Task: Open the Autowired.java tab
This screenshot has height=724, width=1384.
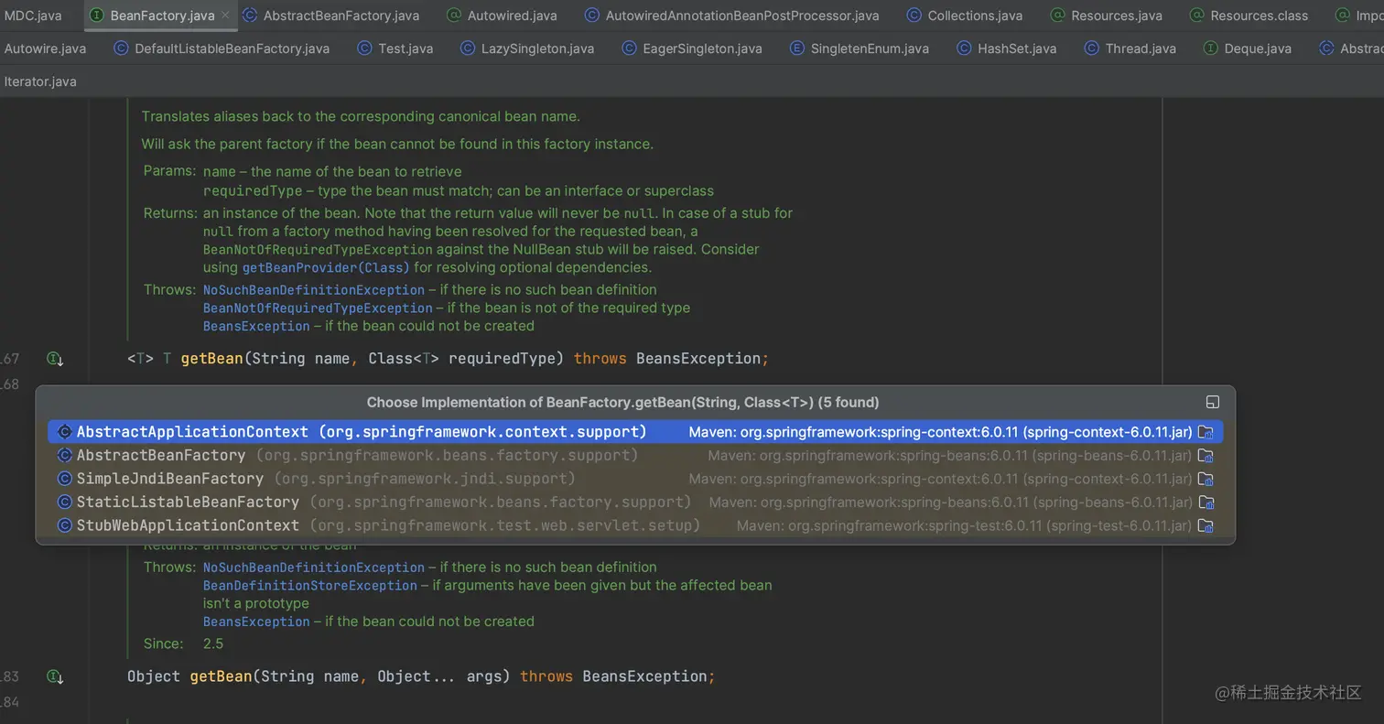Action: 502,16
